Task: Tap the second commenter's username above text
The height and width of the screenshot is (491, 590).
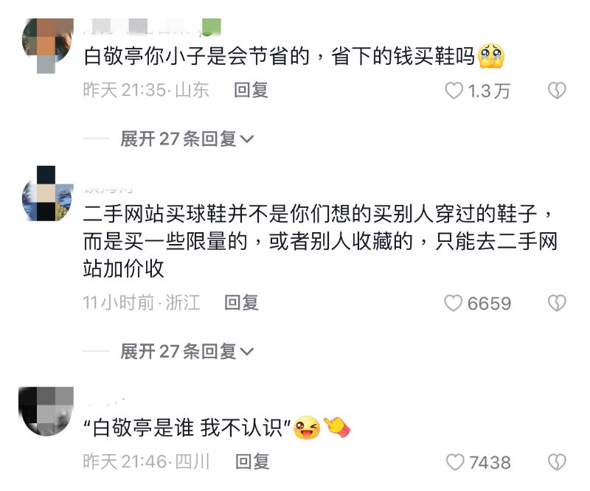Action: click(x=108, y=189)
